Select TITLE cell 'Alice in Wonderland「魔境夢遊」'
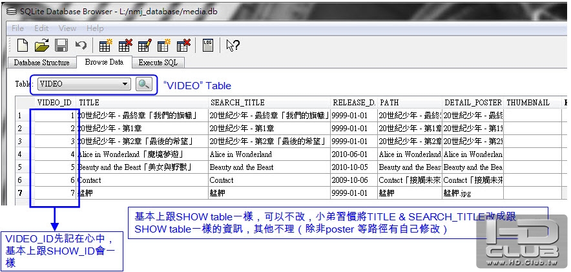571x272 pixels. tap(142, 154)
